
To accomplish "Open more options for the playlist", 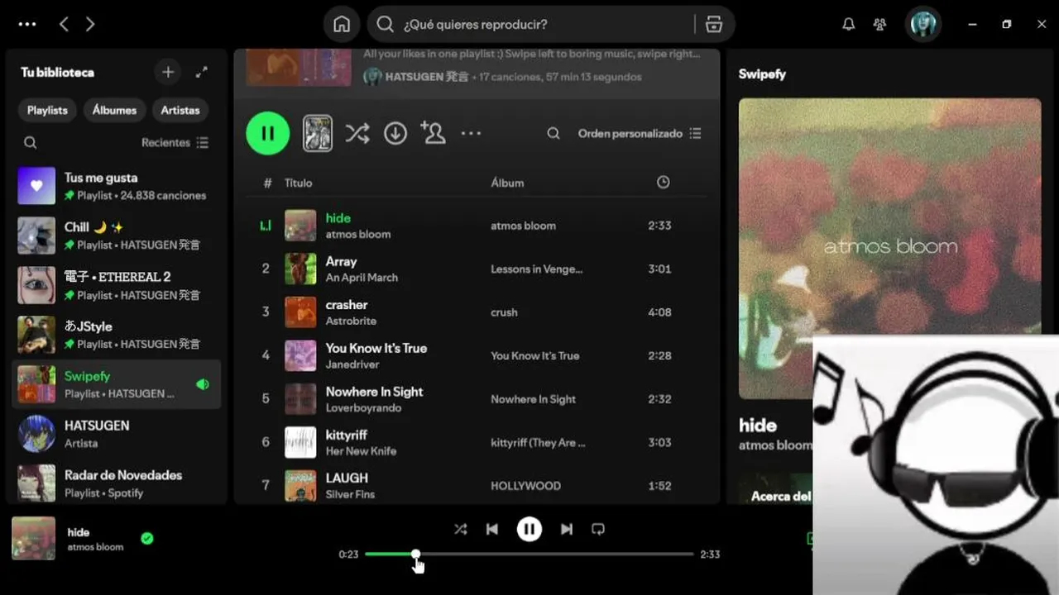I will click(x=471, y=133).
